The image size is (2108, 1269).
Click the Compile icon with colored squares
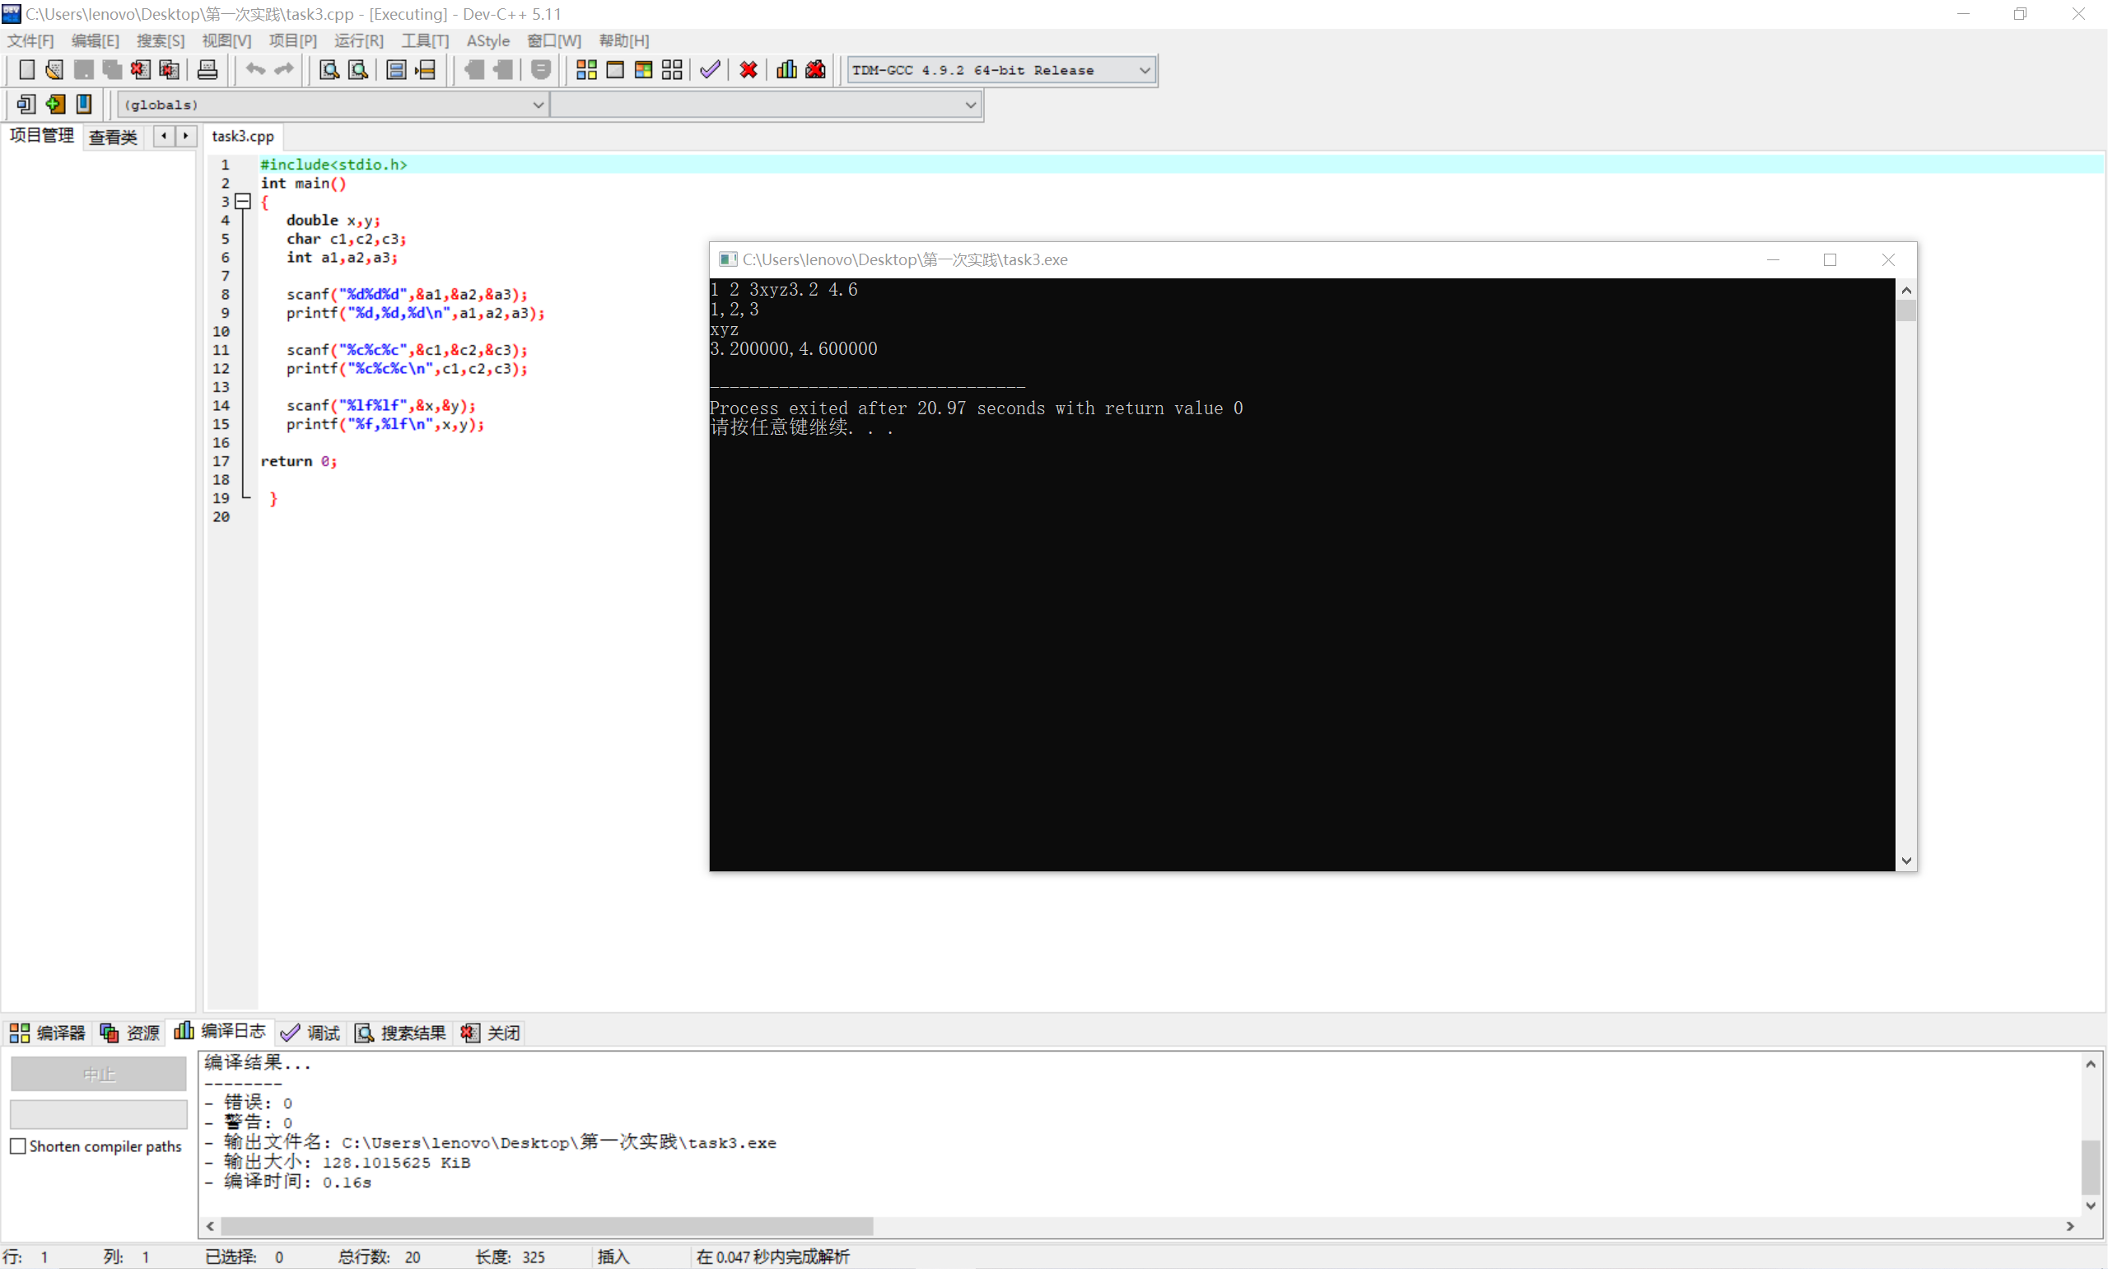coord(585,70)
